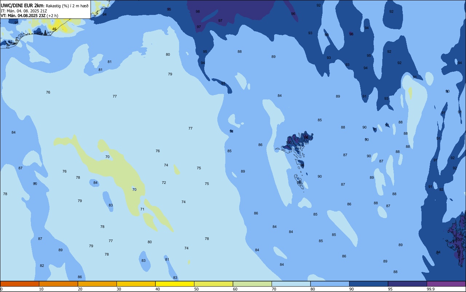The width and height of the screenshot is (466, 292).
Task: Click the 'Rakastig (%) í 2 m hæð' label
Action: [x=67, y=6]
